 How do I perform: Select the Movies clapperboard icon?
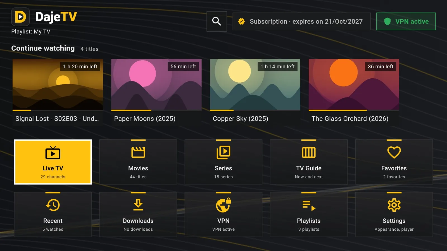pos(138,152)
